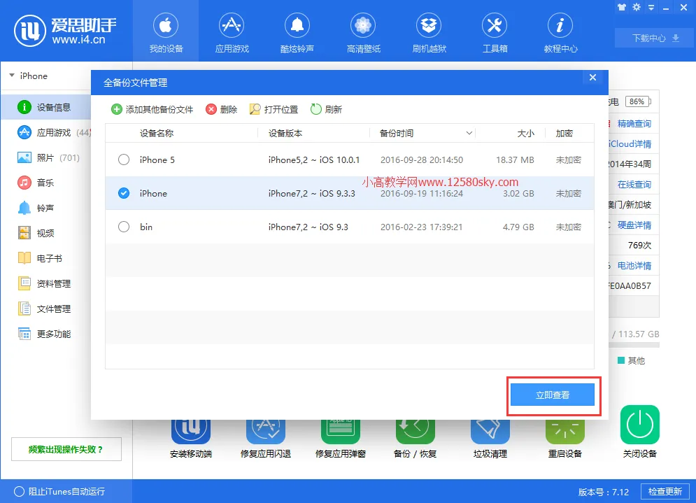Select the iPhone 5 backup radio button
The width and height of the screenshot is (696, 503).
click(124, 160)
